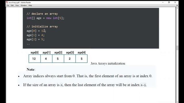Click the cell containing value 4
The image size is (184, 103).
(x=46, y=59)
